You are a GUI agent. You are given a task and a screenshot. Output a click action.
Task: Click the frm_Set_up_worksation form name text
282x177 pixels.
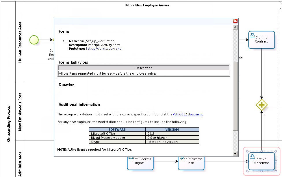coord(97,41)
